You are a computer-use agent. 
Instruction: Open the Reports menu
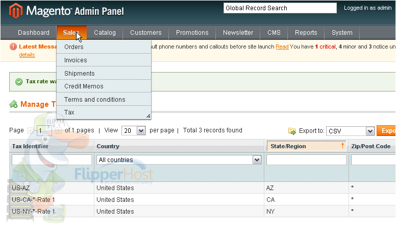tap(306, 32)
